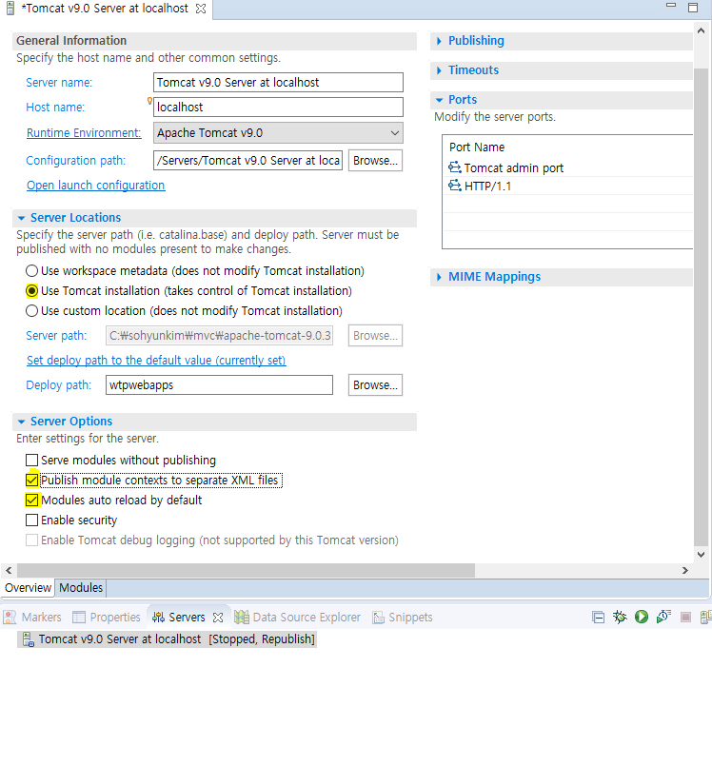Click the horizontal scrollbar thumb
Image resolution: width=712 pixels, height=766 pixels.
[x=246, y=570]
